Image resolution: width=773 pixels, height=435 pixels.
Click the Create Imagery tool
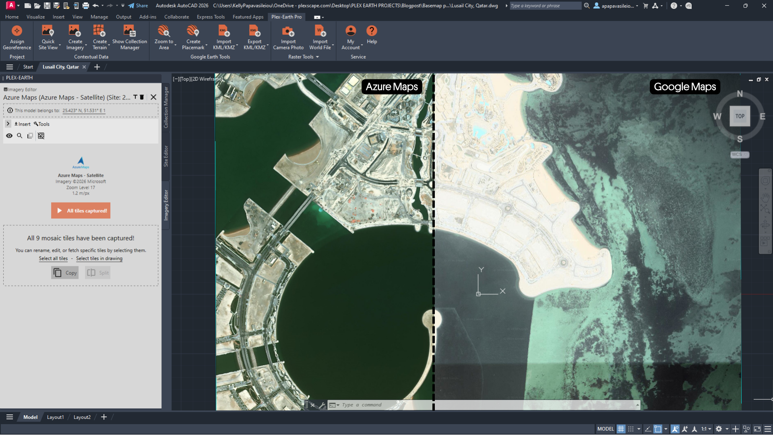tap(75, 37)
